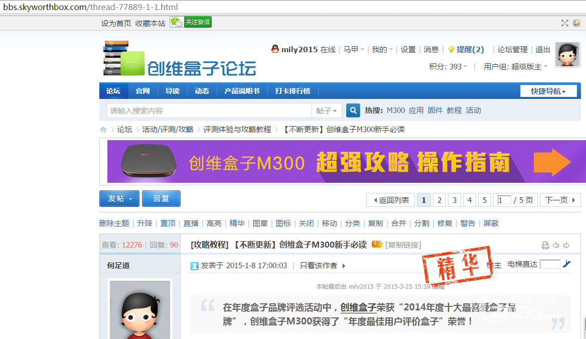Click the poster icon beside 发表于

[194, 266]
